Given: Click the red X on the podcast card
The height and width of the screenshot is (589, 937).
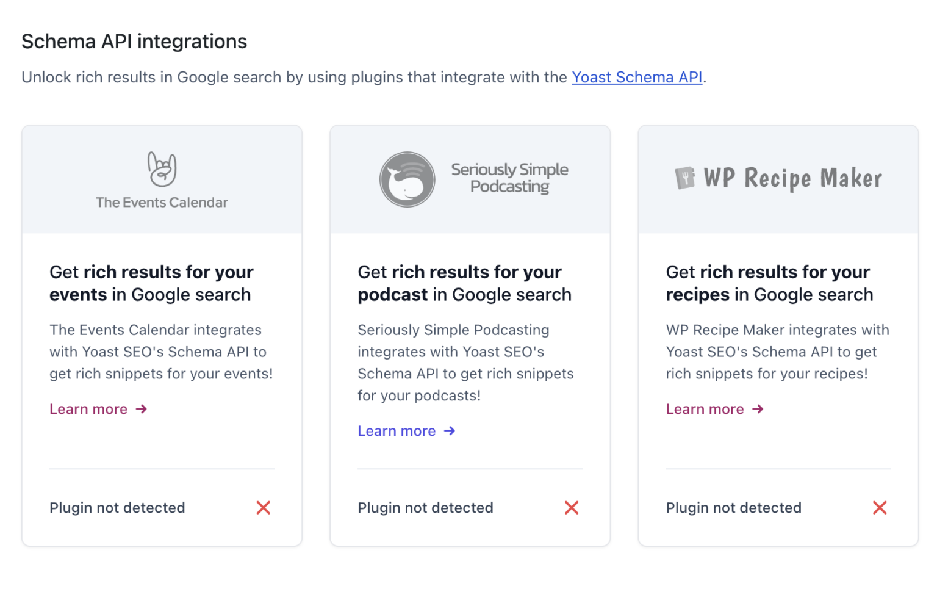Looking at the screenshot, I should tap(572, 507).
